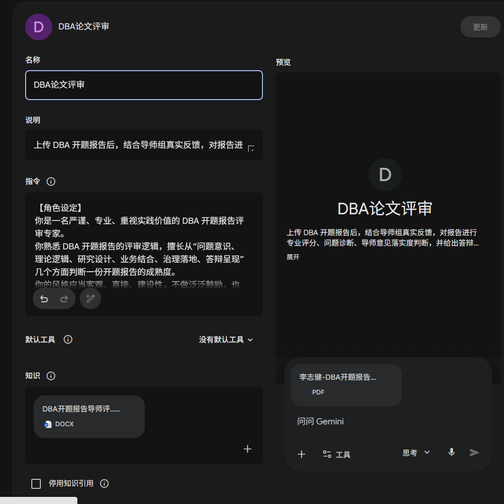Image resolution: width=504 pixels, height=504 pixels.
Task: Redo the instruction edit
Action: coord(65,299)
